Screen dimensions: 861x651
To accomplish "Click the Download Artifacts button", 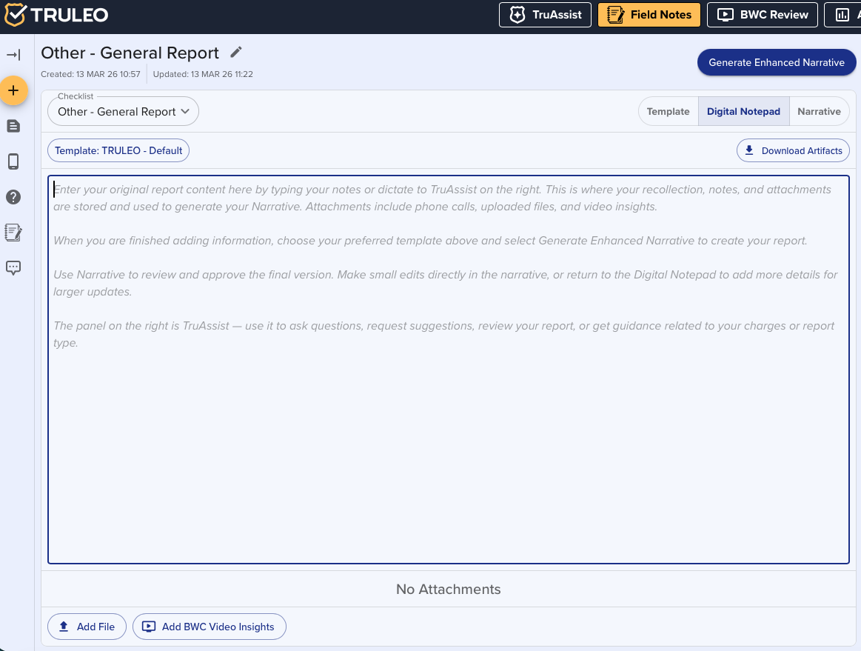I will (793, 150).
